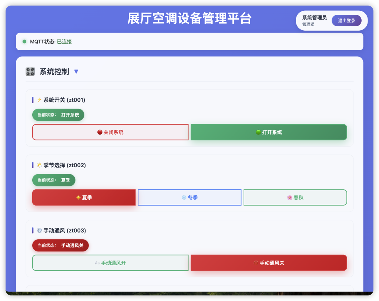This screenshot has width=379, height=301.
Task: Select 夏季 season mode
Action: [x=84, y=197]
